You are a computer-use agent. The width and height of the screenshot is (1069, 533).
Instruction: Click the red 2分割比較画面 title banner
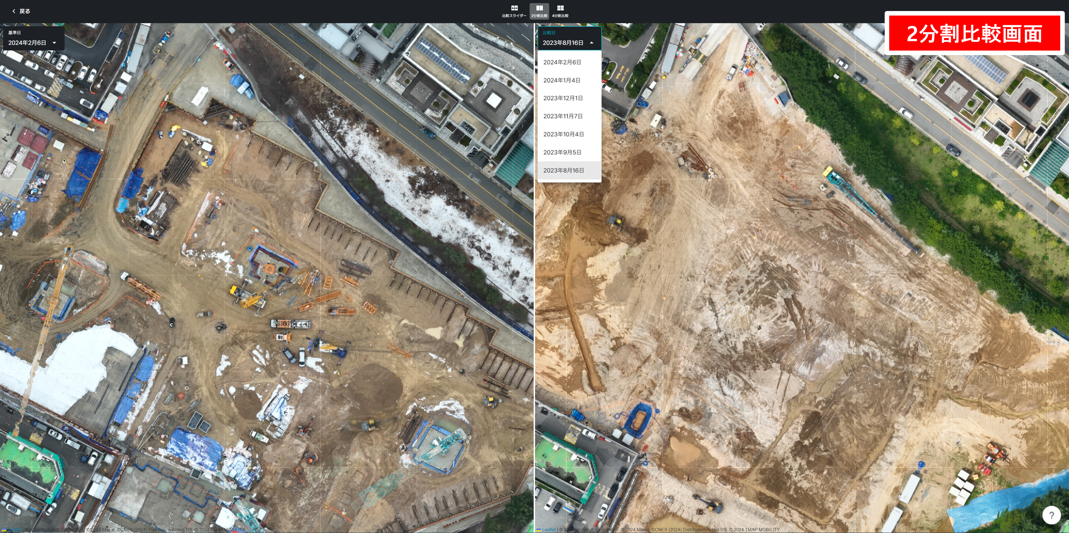click(x=974, y=33)
